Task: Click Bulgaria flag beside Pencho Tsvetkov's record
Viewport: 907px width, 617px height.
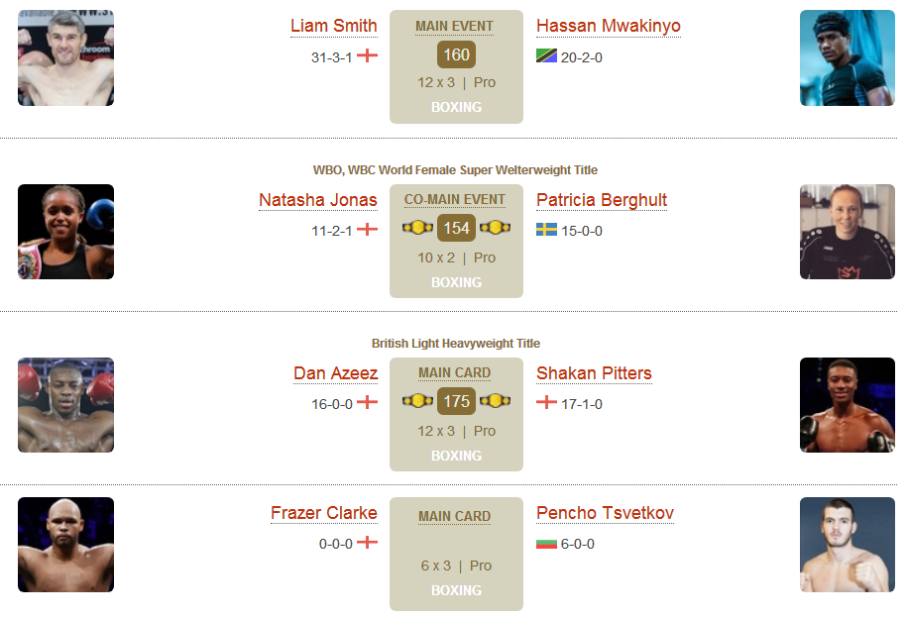Action: click(x=546, y=544)
